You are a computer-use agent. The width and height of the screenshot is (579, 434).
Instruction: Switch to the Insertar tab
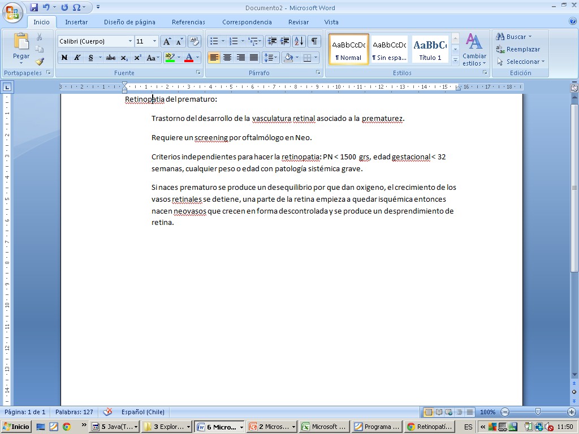pos(76,22)
